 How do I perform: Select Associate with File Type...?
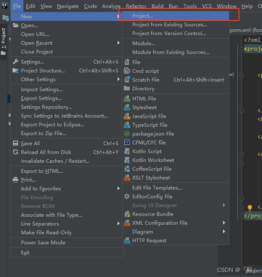pos(66,215)
